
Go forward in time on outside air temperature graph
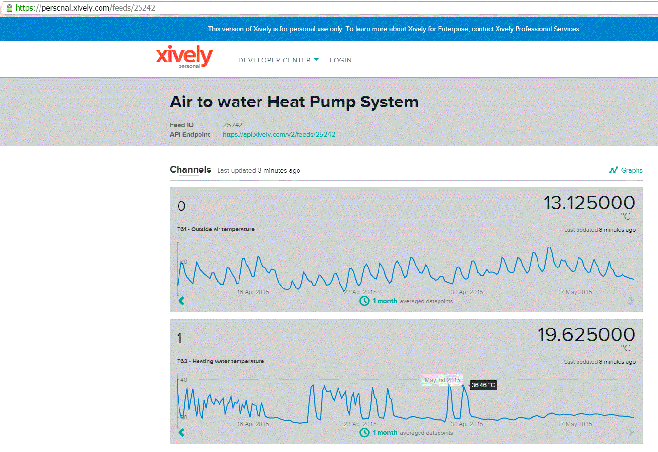coord(631,301)
